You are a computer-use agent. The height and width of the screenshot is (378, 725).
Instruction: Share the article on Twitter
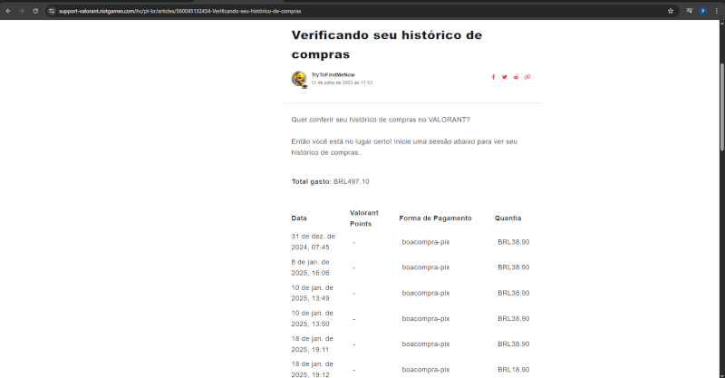505,77
